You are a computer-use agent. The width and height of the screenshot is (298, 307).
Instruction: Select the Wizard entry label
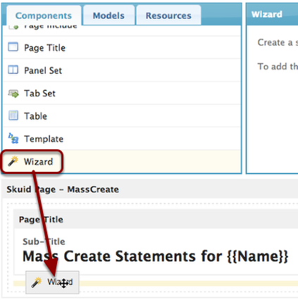point(38,162)
